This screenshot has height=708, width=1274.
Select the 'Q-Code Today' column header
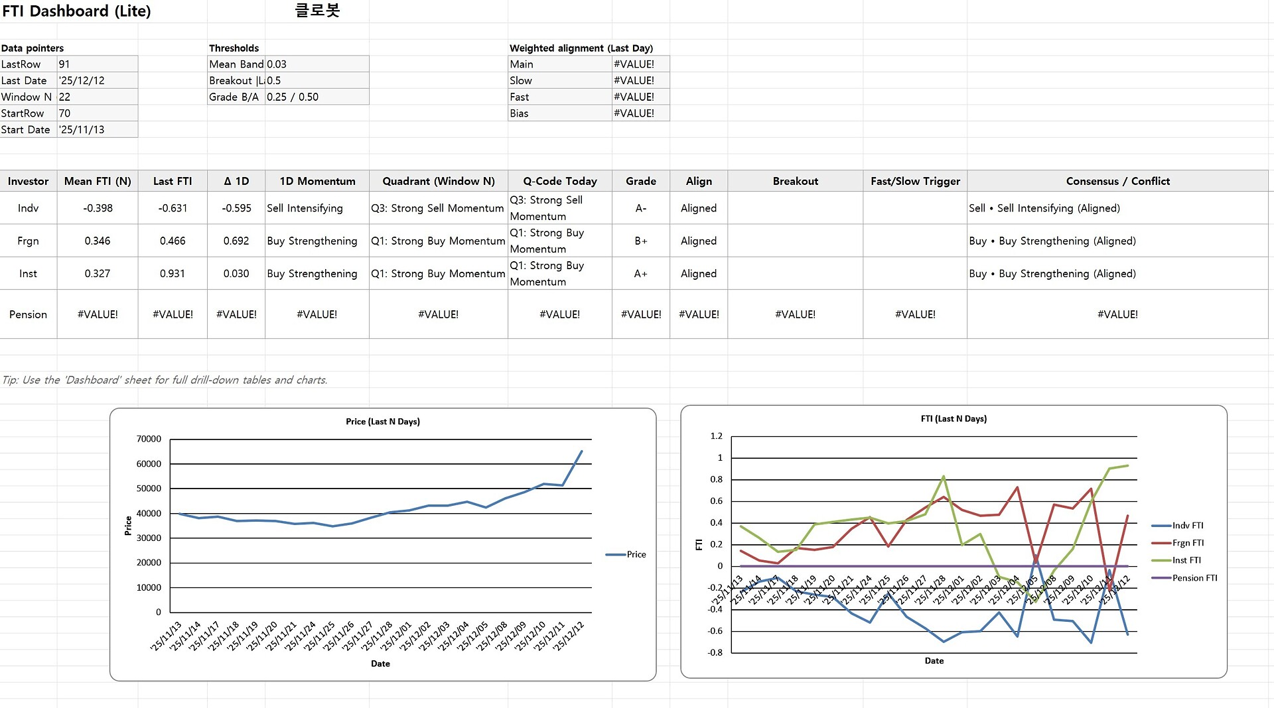560,181
